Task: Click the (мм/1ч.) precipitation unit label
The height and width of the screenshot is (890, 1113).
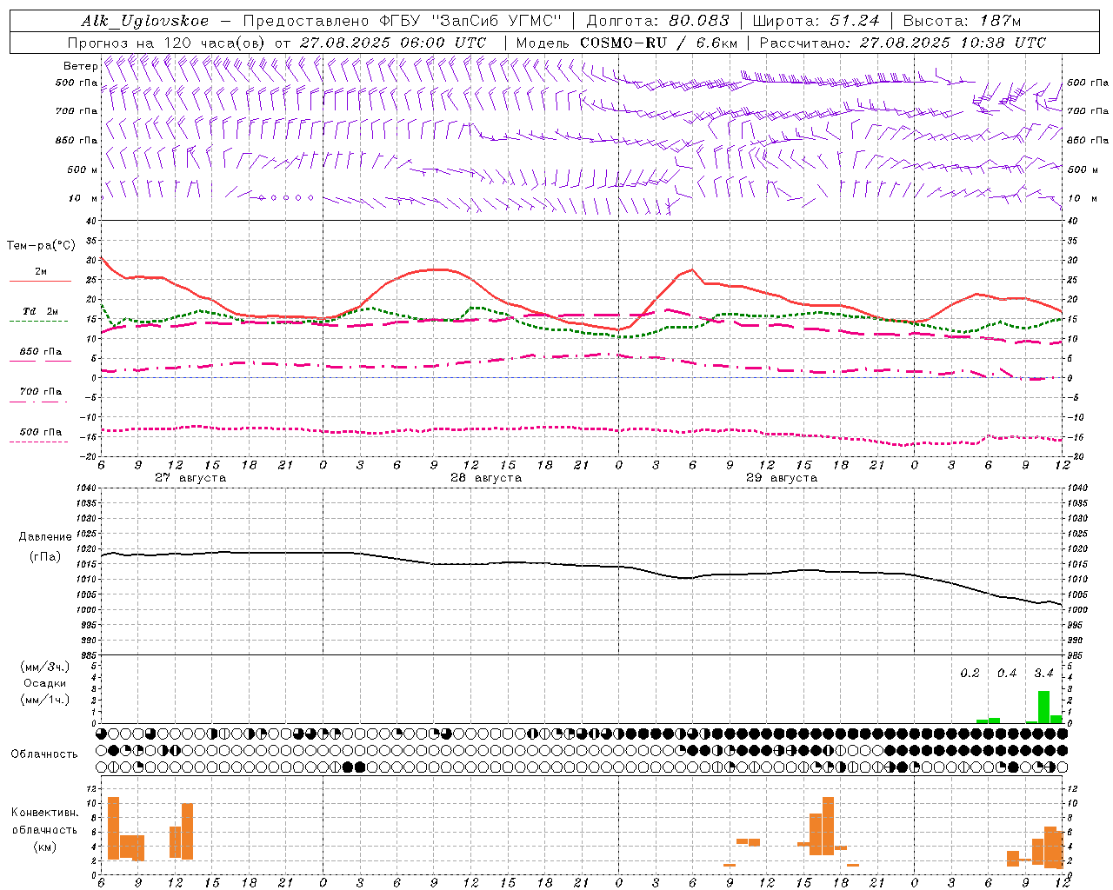Action: (x=44, y=700)
